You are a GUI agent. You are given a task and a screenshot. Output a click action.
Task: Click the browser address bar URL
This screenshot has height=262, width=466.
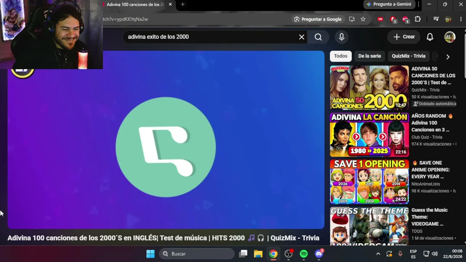coord(125,19)
